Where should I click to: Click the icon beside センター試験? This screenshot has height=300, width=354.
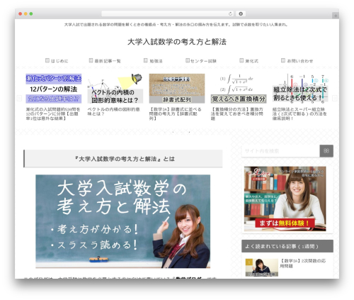click(x=188, y=60)
